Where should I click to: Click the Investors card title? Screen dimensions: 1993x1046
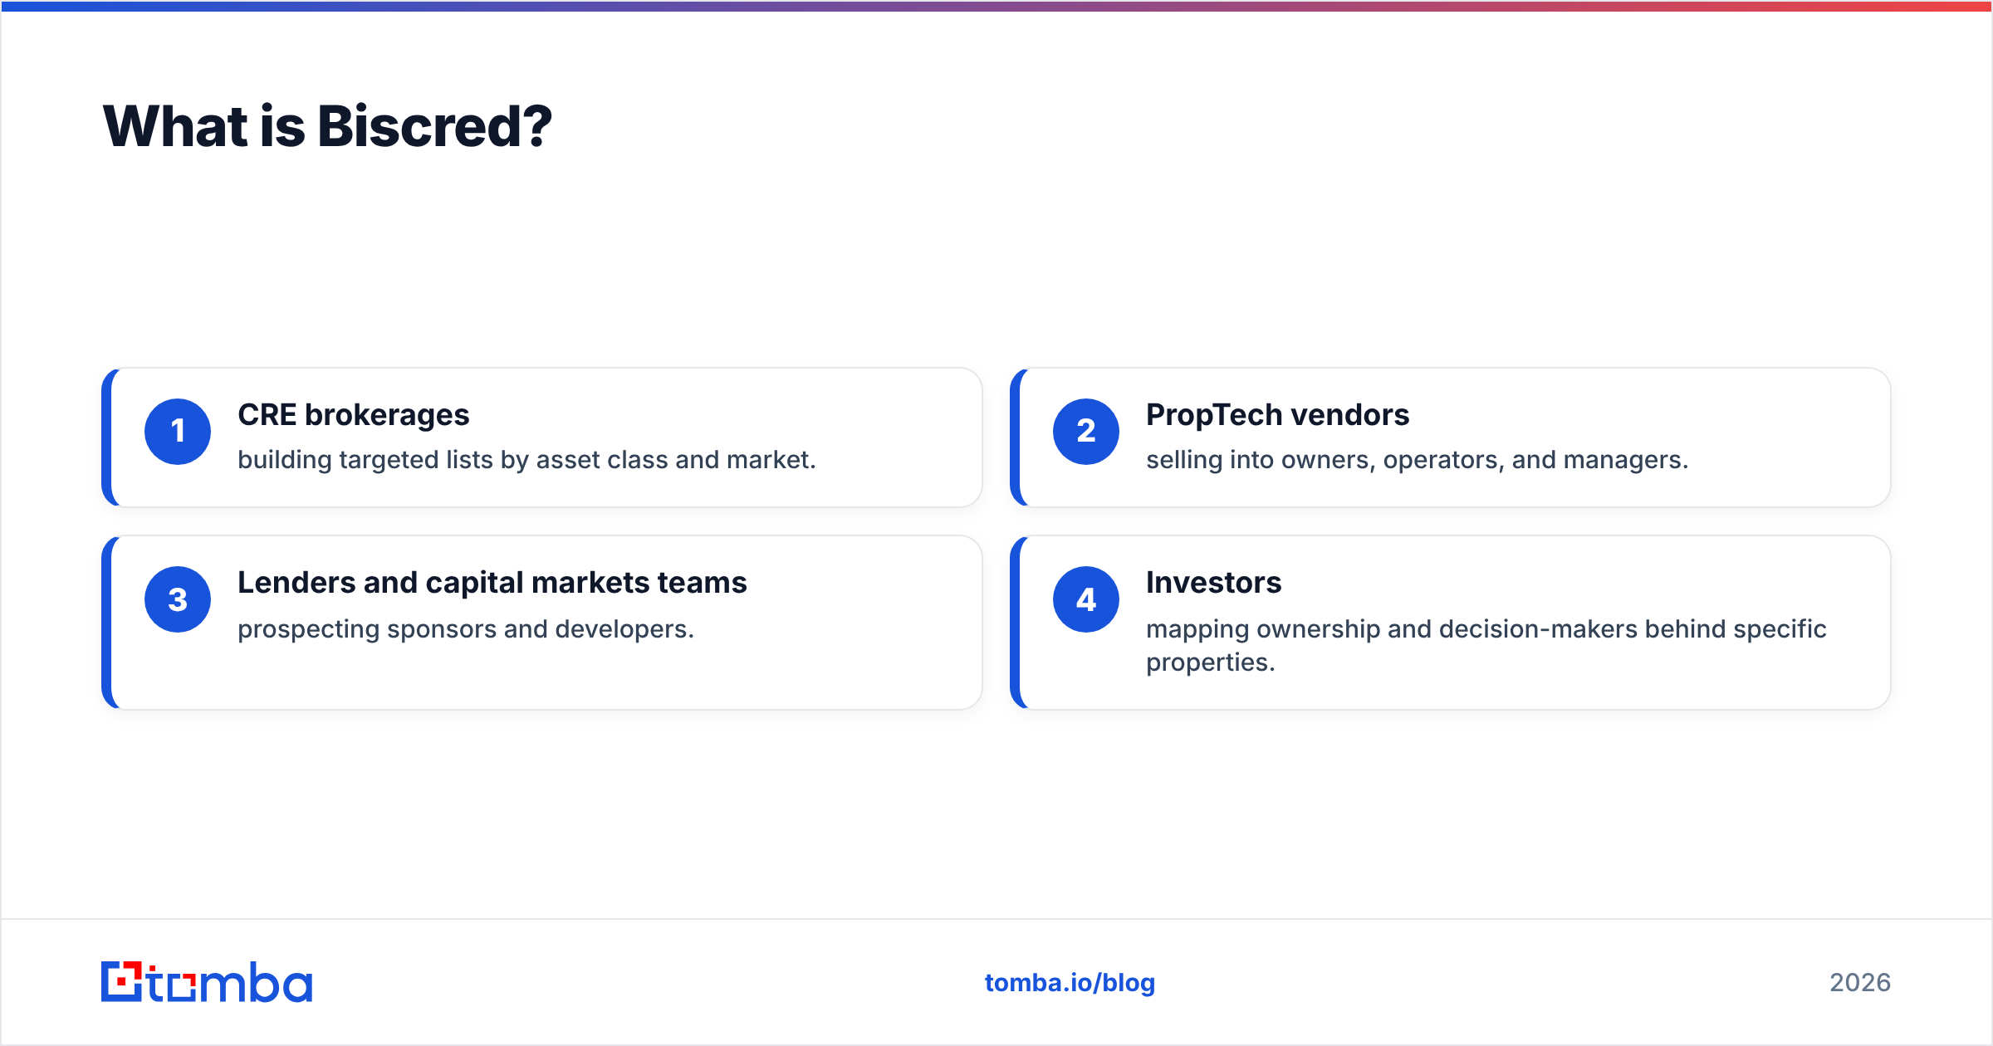pyautogui.click(x=1213, y=583)
